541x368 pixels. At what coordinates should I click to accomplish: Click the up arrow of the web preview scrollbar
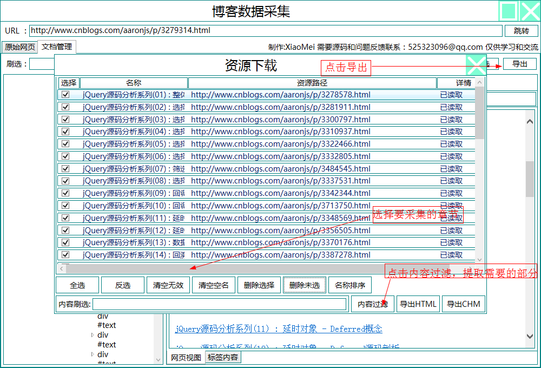[x=530, y=122]
